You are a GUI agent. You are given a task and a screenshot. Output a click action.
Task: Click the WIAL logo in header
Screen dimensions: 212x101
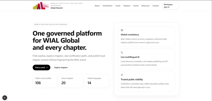coord(41,6)
